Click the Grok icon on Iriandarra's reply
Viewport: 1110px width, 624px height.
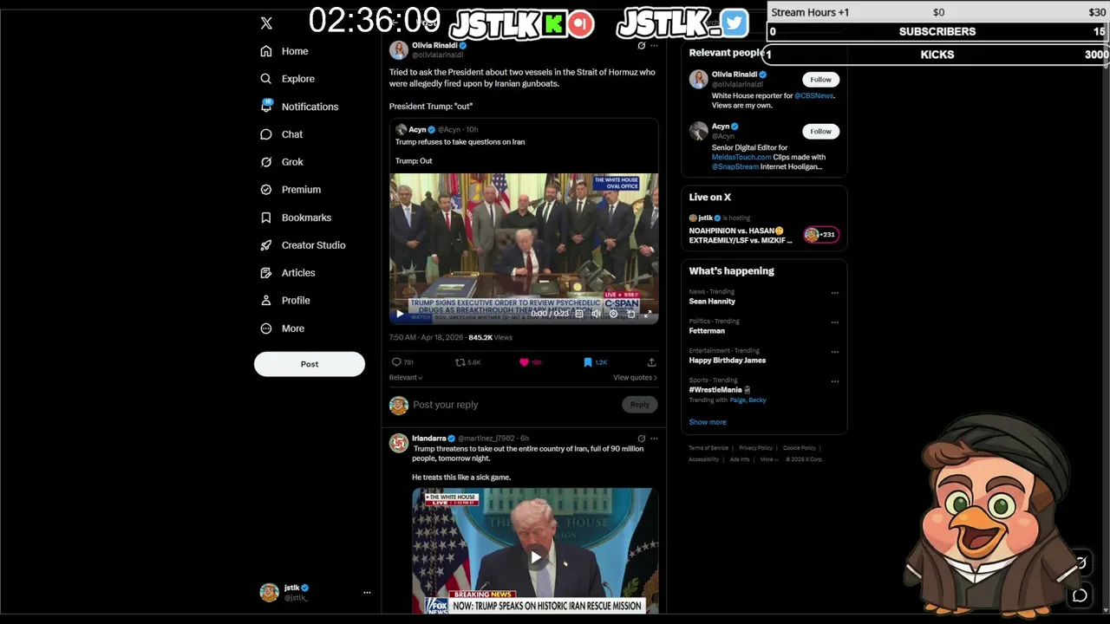pos(641,439)
